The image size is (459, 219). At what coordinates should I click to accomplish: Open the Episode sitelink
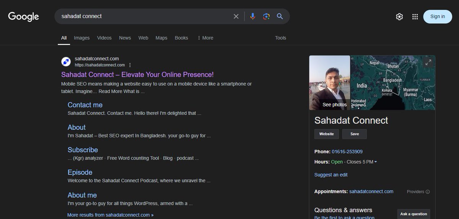point(80,172)
